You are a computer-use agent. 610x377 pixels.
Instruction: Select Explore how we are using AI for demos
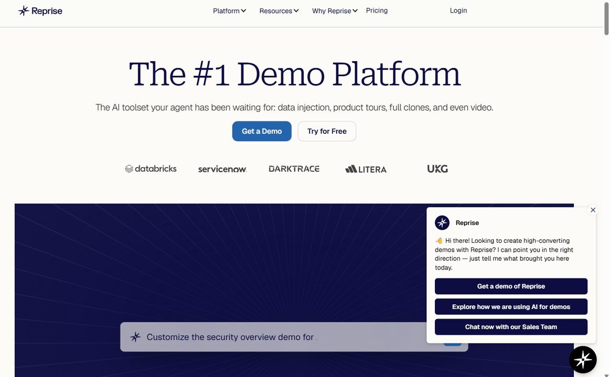511,307
